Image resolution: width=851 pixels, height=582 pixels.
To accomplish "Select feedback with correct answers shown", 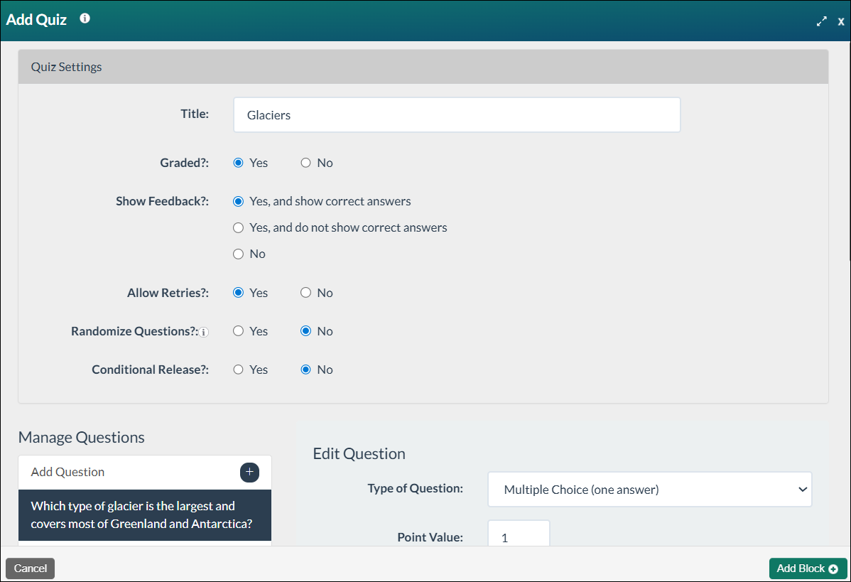I will (238, 201).
